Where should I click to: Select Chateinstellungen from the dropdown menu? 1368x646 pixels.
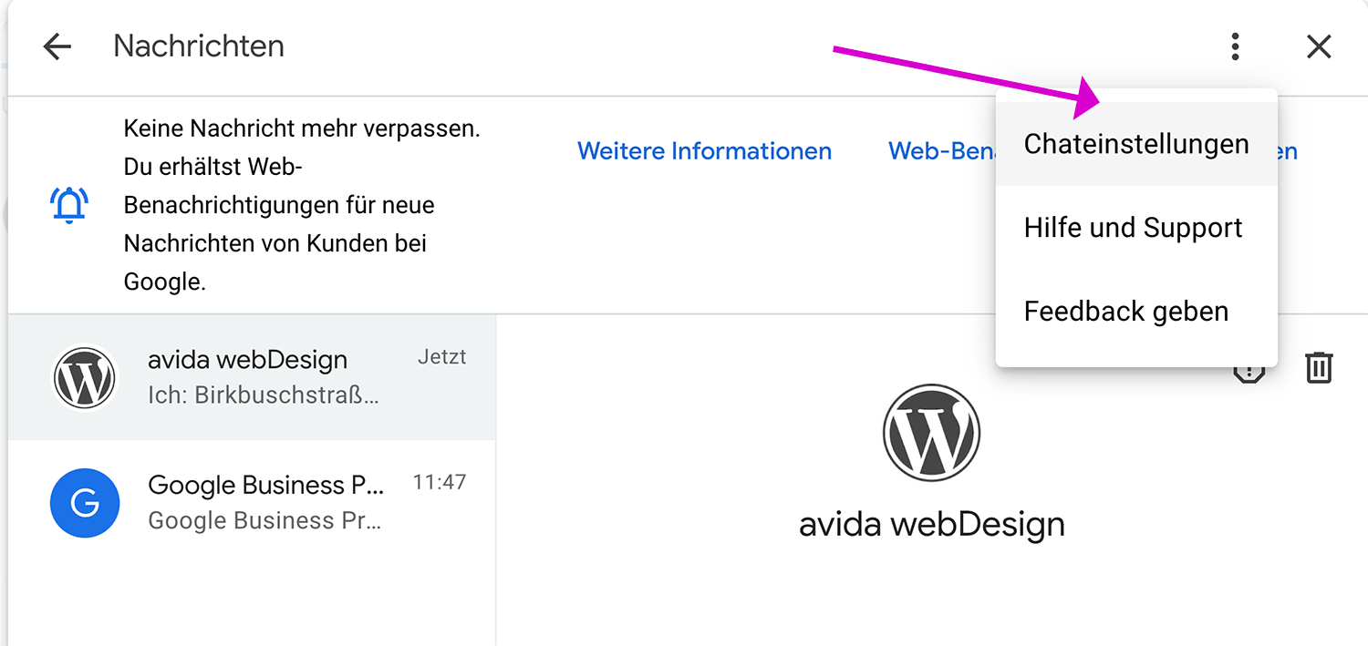tap(1136, 144)
